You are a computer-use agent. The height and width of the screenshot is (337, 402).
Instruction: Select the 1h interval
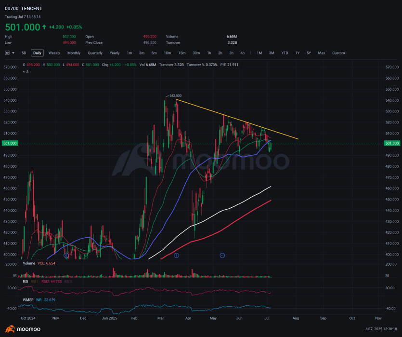pyautogui.click(x=209, y=53)
